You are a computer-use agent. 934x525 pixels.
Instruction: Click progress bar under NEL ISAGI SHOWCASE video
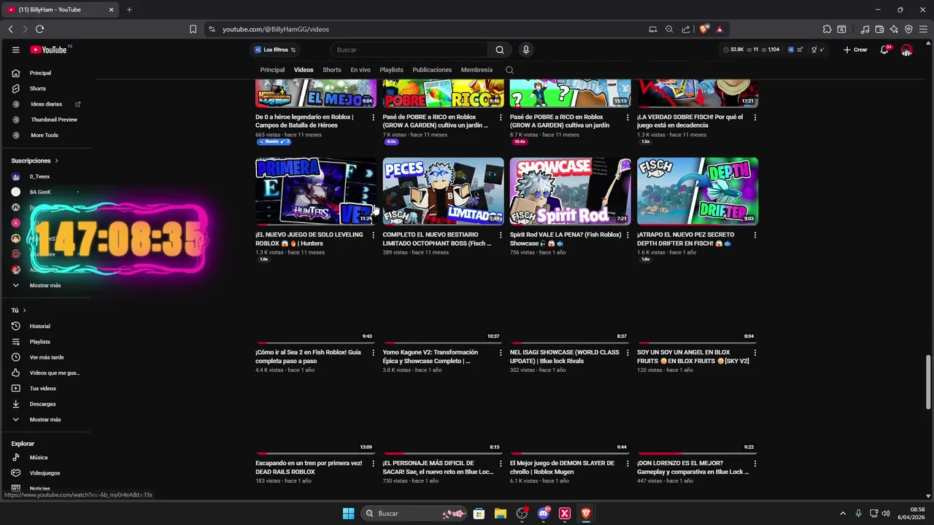570,343
